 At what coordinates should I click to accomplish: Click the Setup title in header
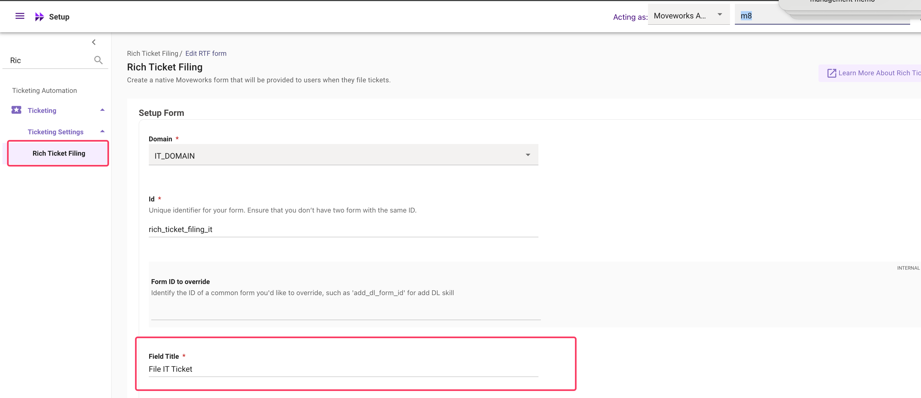click(59, 17)
